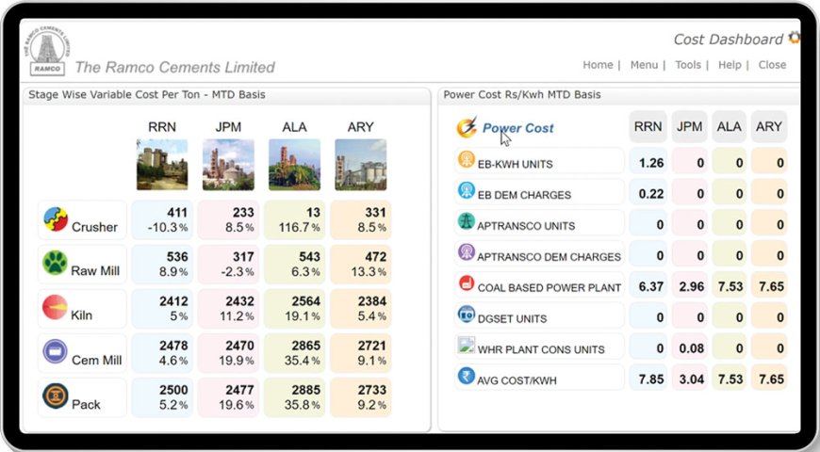Click WHR PLANT JPM value 0.08
Viewport: 820px width, 452px height.
(689, 348)
